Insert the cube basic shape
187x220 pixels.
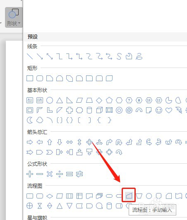click(x=99, y=110)
